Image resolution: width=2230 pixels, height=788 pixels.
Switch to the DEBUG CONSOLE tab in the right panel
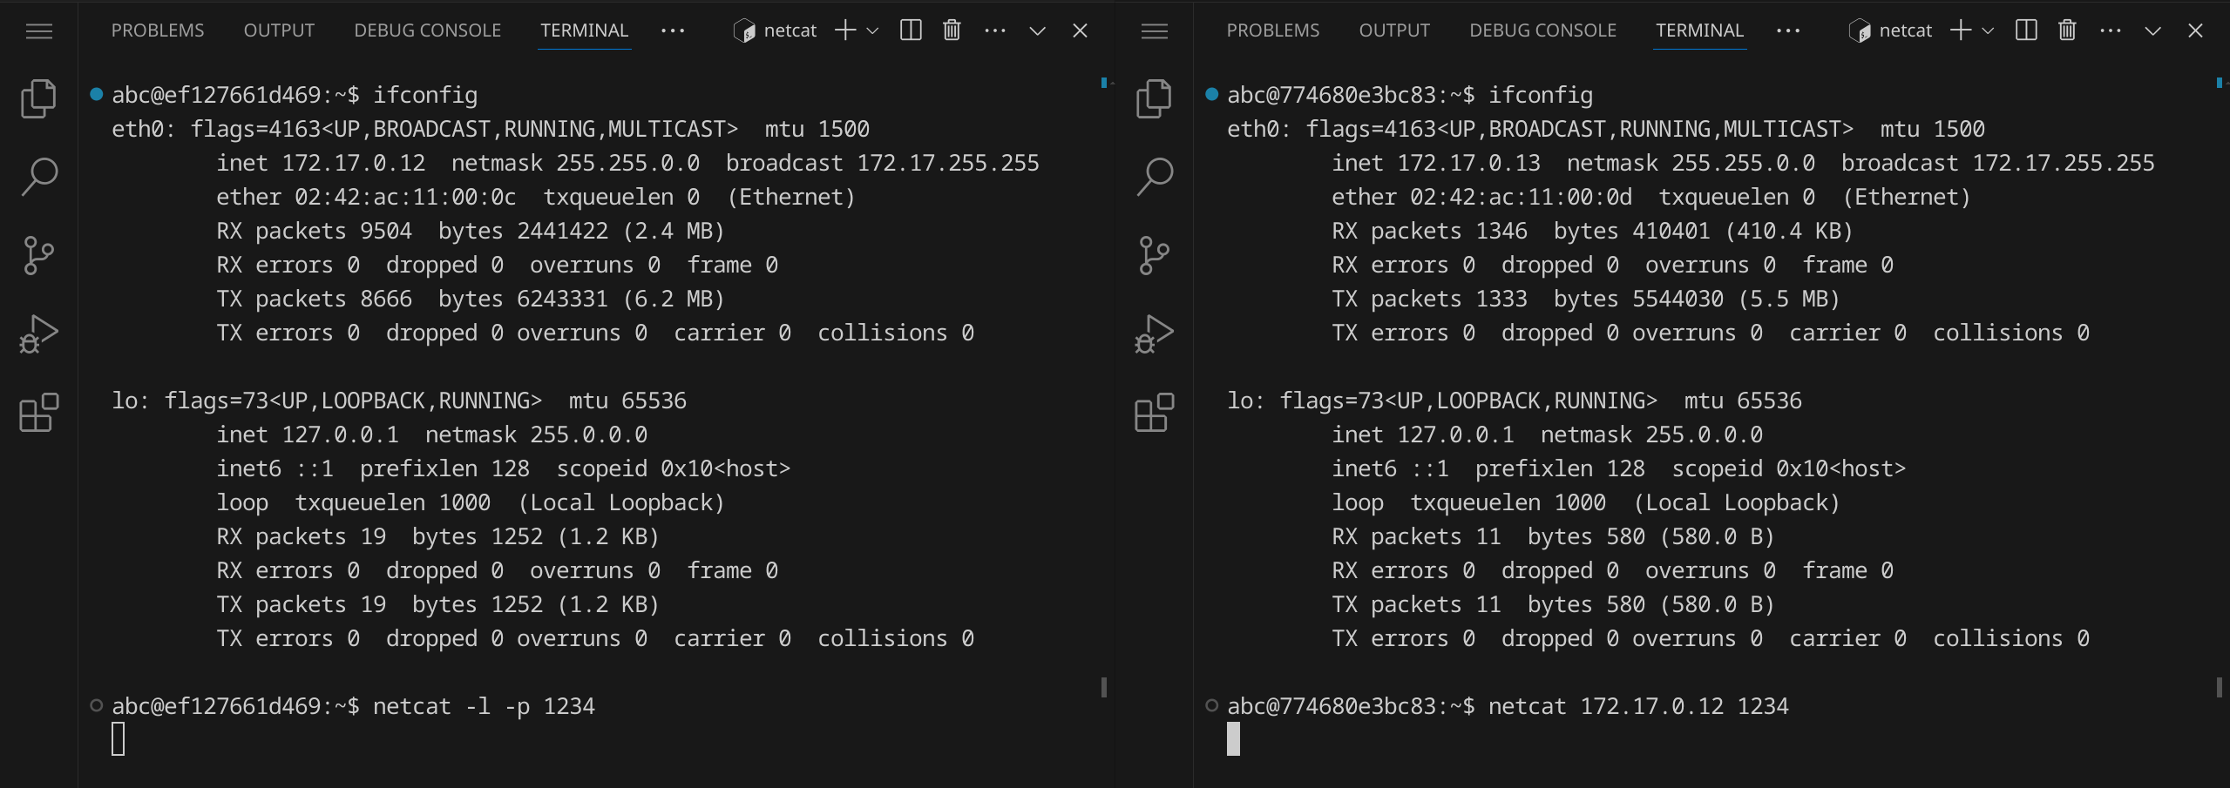pos(1542,30)
